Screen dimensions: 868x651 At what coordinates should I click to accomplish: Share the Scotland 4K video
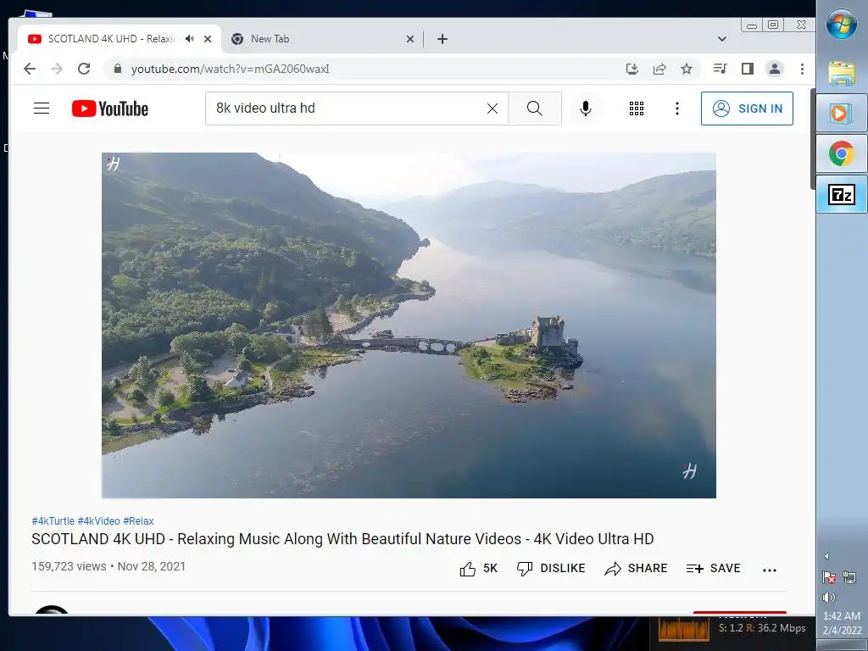[x=636, y=569]
